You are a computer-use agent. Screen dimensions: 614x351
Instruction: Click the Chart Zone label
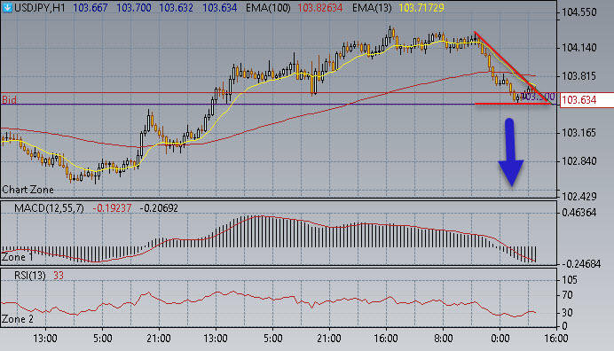point(28,190)
